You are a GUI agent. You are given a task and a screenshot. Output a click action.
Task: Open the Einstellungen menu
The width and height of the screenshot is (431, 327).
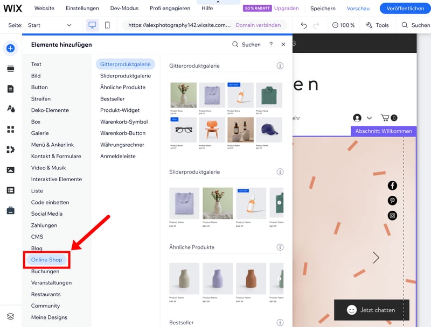click(x=82, y=9)
